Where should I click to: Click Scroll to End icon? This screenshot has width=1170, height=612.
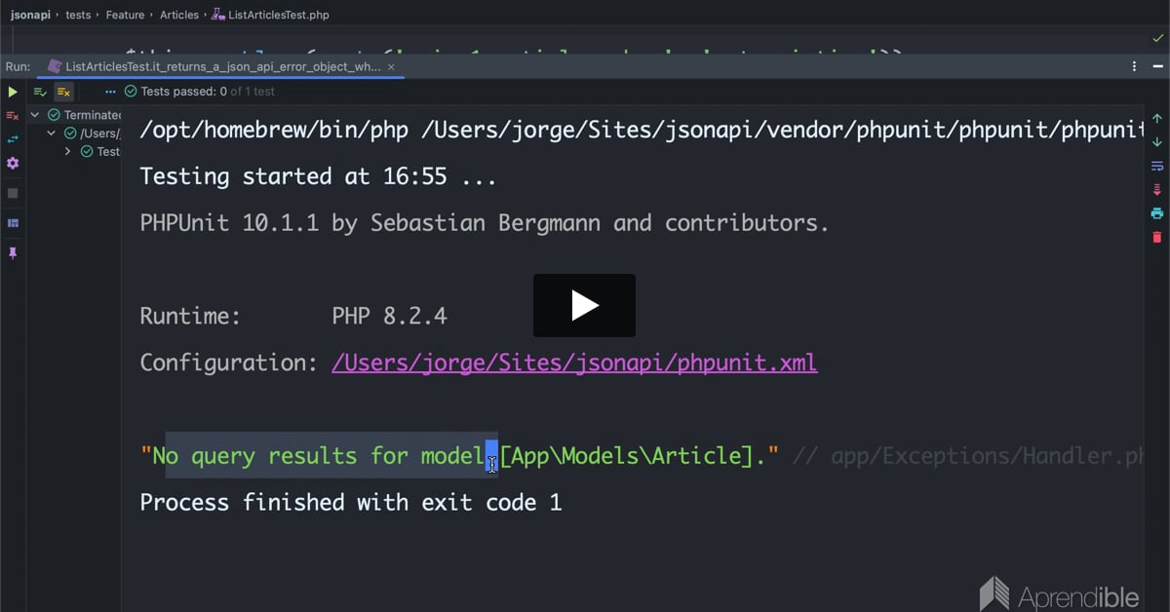point(1157,190)
